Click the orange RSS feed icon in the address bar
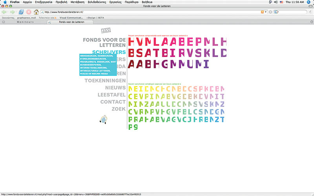This screenshot has height=196, width=314. tap(262, 12)
